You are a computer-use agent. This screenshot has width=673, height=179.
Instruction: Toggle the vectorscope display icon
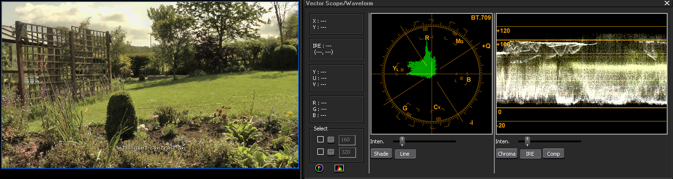point(319,168)
